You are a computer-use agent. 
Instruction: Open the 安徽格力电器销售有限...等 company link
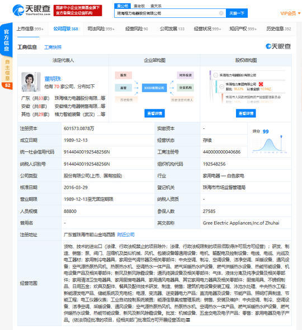pyautogui.click(x=80, y=106)
